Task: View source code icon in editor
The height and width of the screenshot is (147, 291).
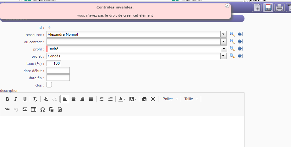Action: click(x=60, y=109)
